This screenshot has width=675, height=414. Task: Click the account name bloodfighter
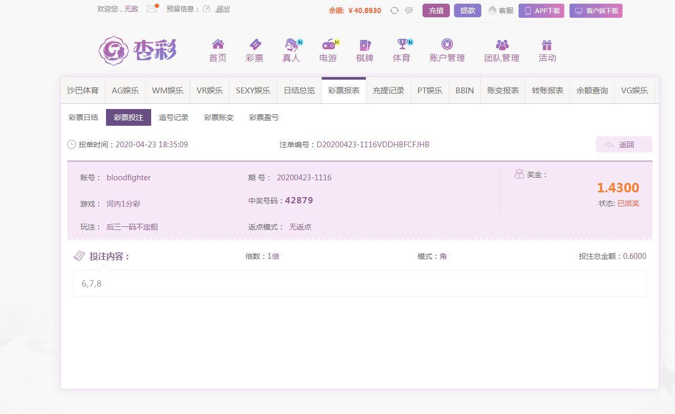tap(129, 178)
